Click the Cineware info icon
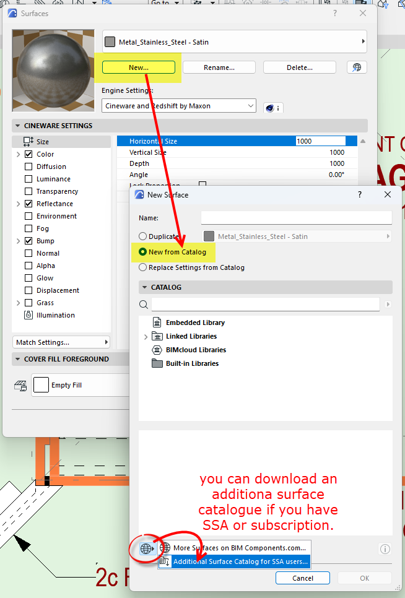This screenshot has width=405, height=598. (273, 108)
